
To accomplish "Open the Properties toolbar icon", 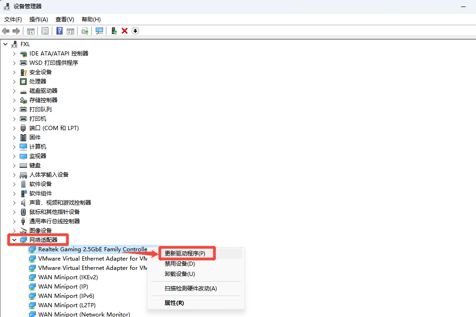I will (x=45, y=31).
